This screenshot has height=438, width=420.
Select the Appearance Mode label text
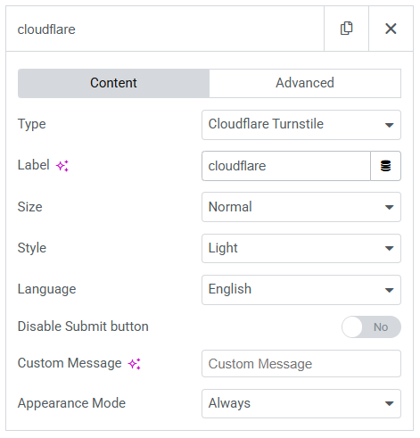pos(71,403)
